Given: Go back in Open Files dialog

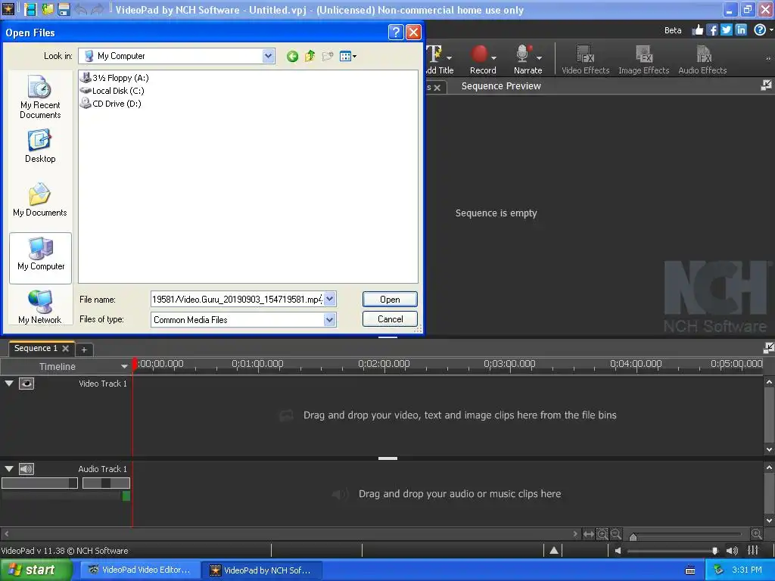Looking at the screenshot, I should [292, 56].
